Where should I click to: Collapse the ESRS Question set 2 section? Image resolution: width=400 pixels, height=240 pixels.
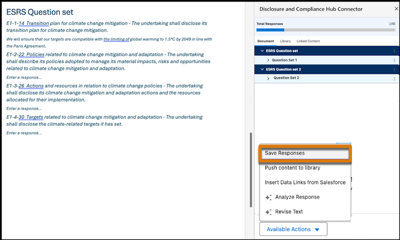point(262,69)
